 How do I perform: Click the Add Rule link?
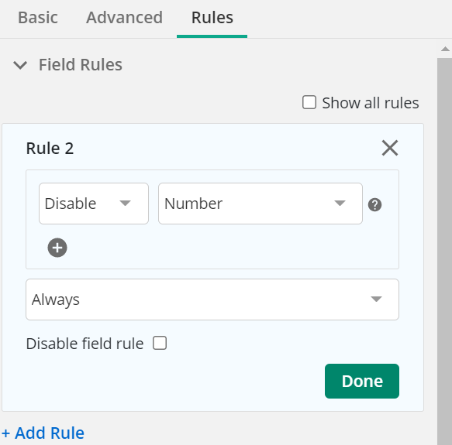pyautogui.click(x=43, y=433)
